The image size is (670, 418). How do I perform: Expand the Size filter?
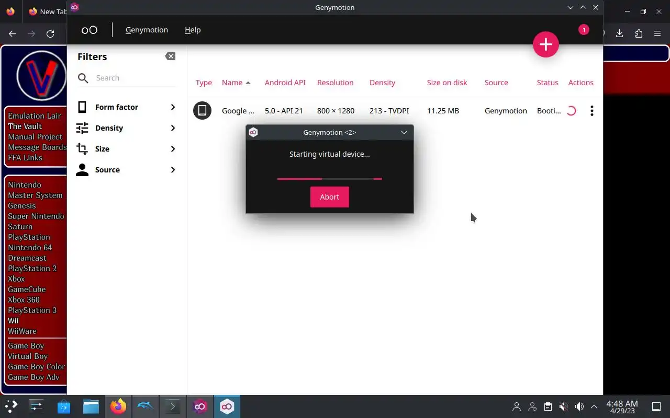point(173,149)
